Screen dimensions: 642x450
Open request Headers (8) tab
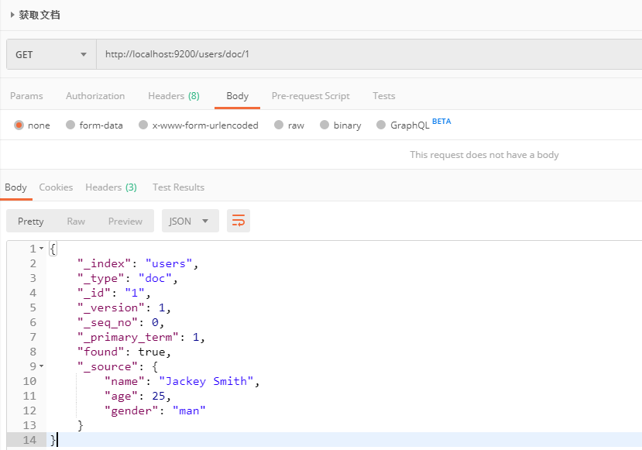173,96
